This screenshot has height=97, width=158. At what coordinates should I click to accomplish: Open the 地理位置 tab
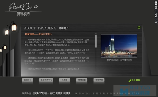(x=82, y=80)
